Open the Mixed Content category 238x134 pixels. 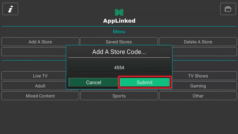(x=40, y=96)
